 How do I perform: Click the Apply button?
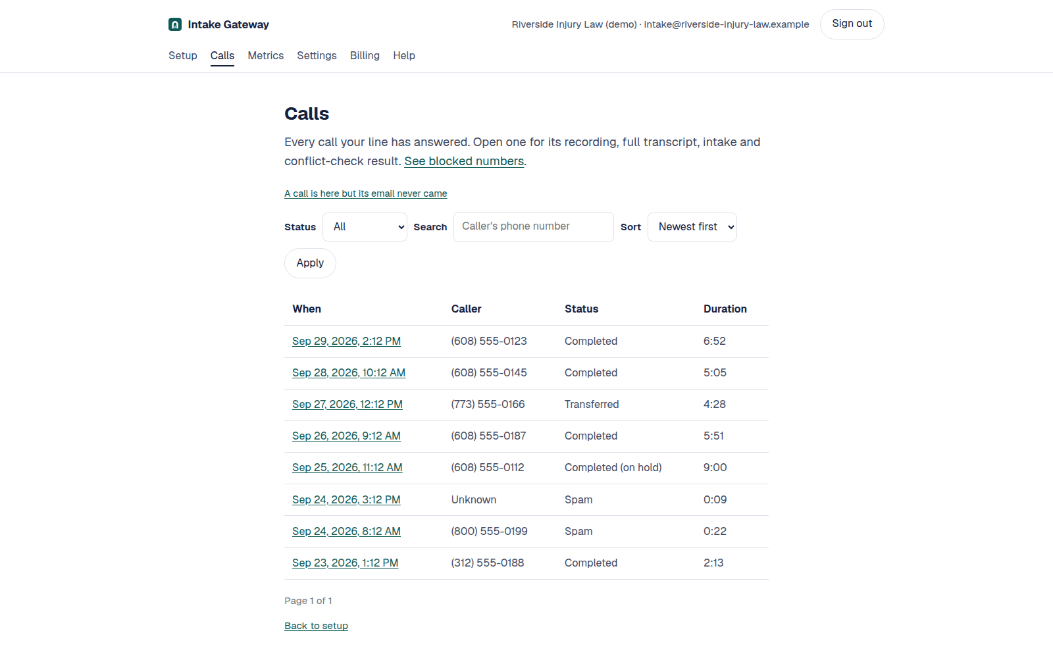310,263
